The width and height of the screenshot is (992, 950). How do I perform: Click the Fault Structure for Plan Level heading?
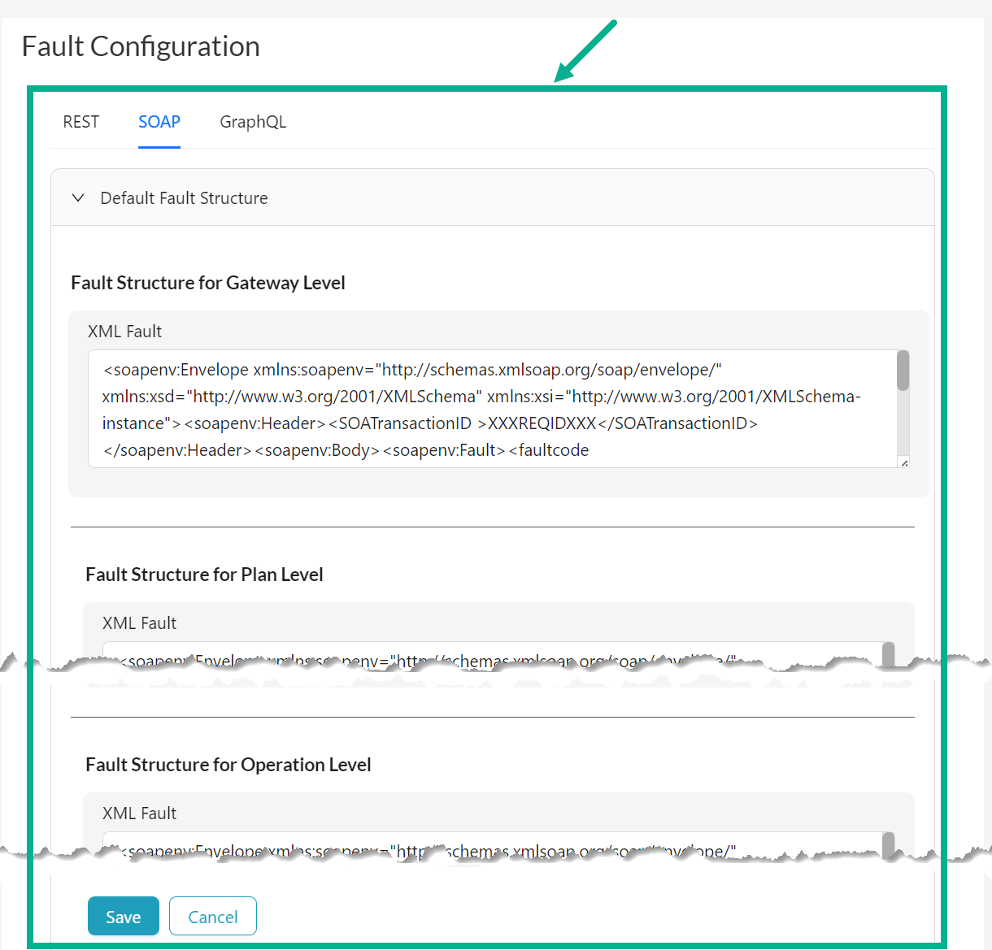tap(204, 574)
